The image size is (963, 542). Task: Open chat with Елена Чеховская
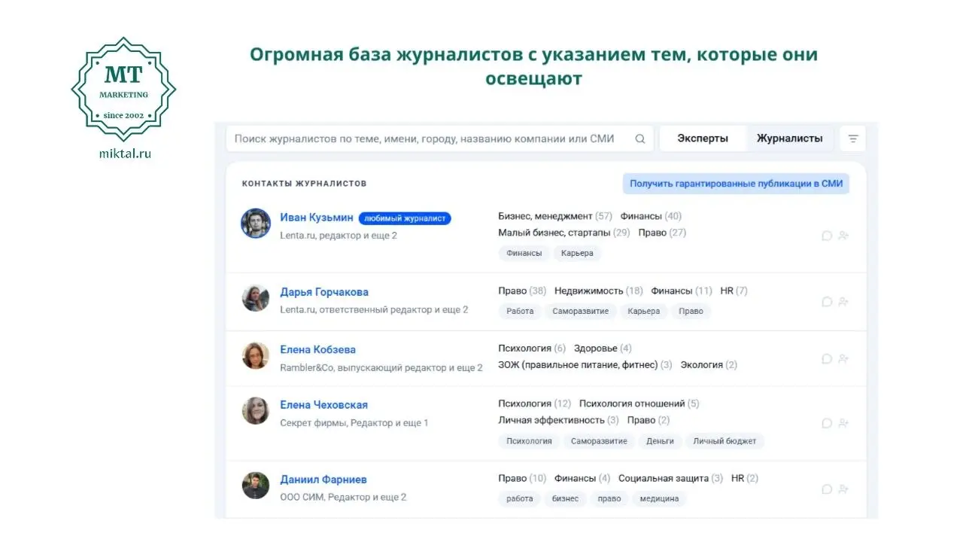827,423
